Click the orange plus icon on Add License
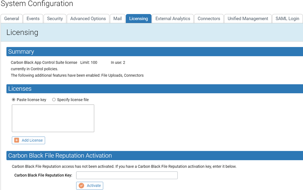This screenshot has height=190, width=303. (x=17, y=140)
